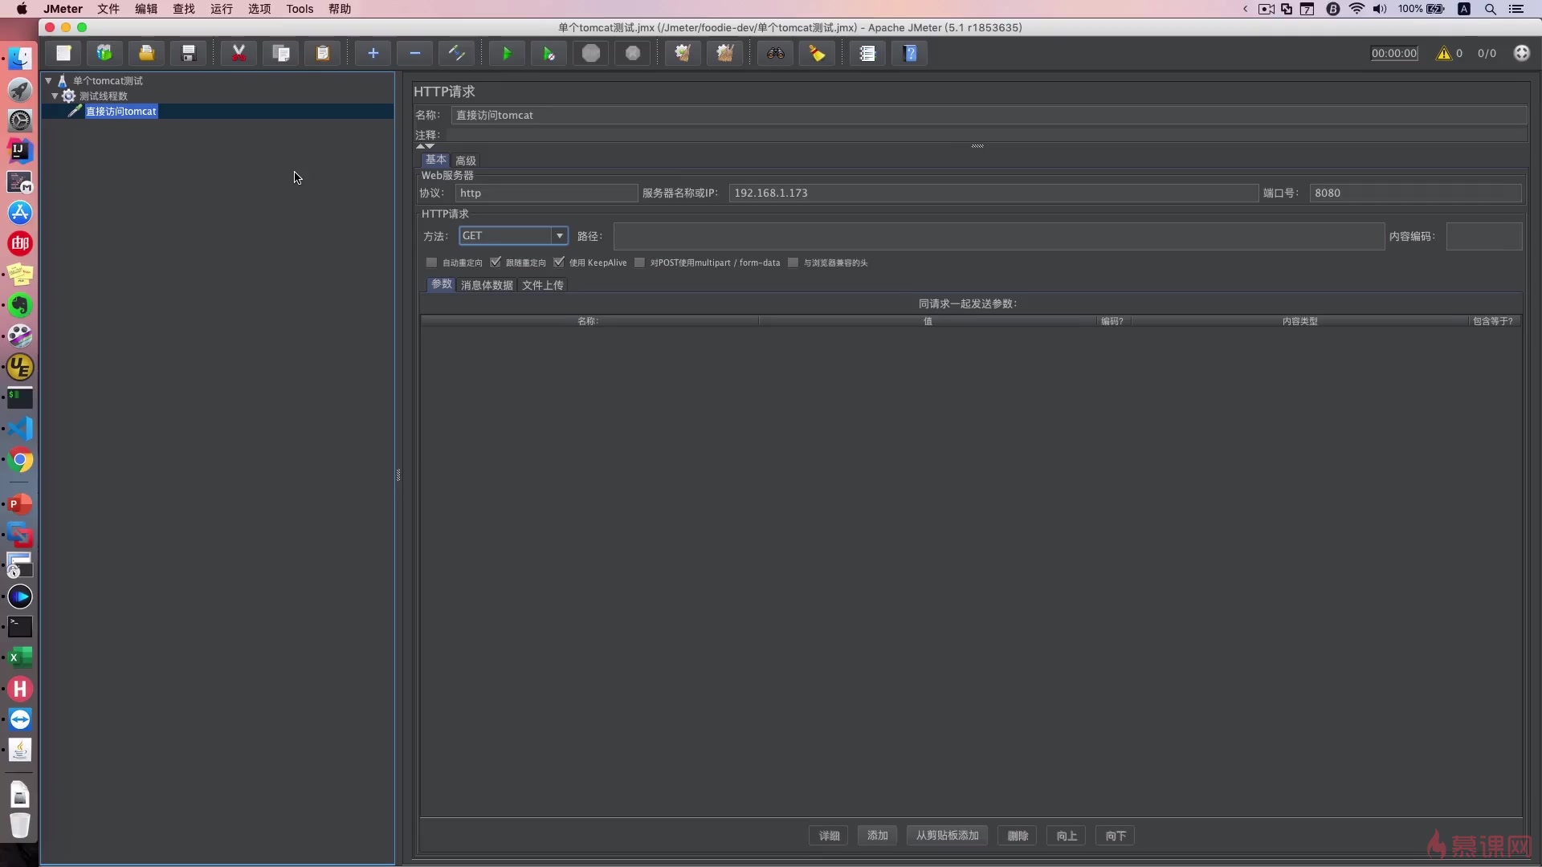This screenshot has width=1542, height=867.
Task: Save the test plan via floppy icon
Action: point(189,53)
